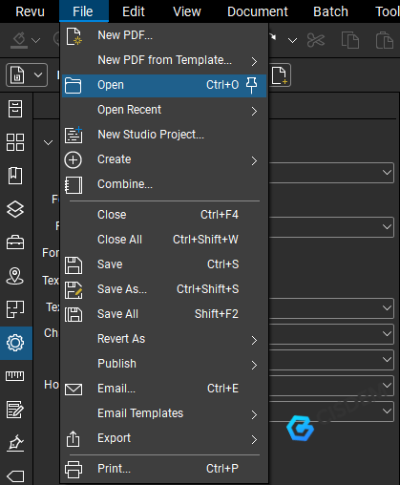
Task: Open the Layers panel icon
Action: 15,209
